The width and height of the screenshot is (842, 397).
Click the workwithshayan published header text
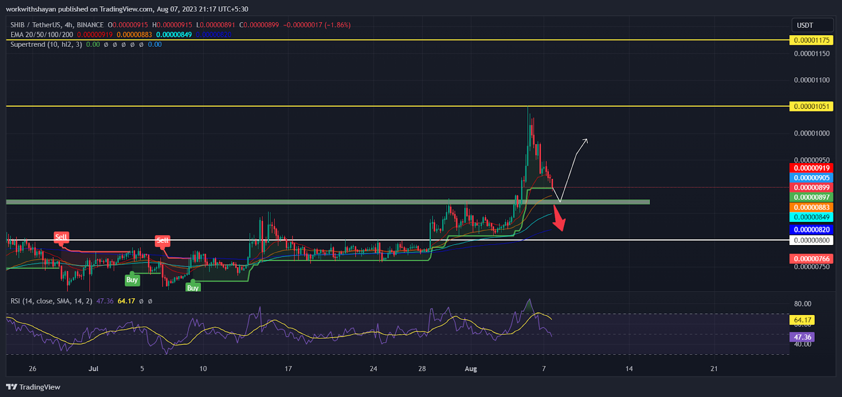[x=127, y=9]
